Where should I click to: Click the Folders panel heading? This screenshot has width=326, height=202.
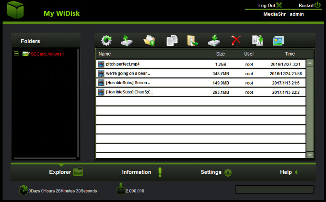point(30,41)
